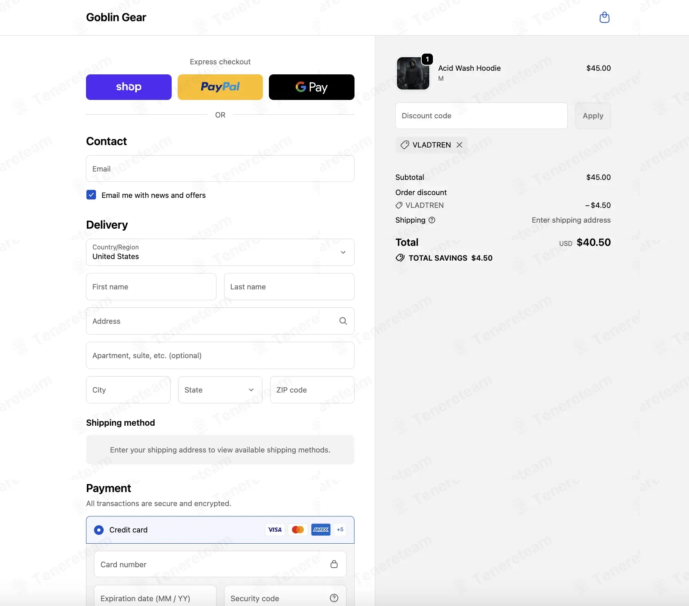Go to the Goblin Gear store home link
This screenshot has height=606, width=689.
116,17
